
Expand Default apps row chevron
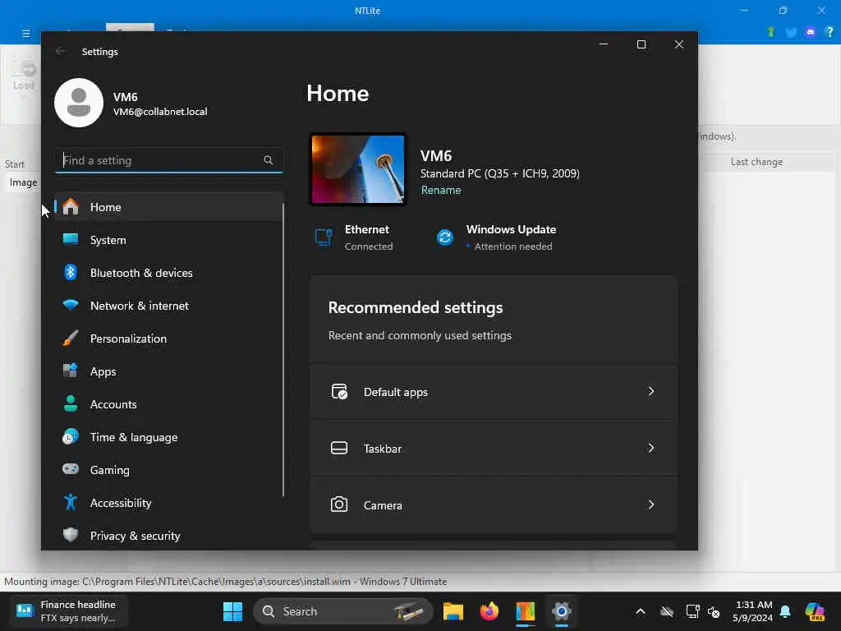coord(650,391)
